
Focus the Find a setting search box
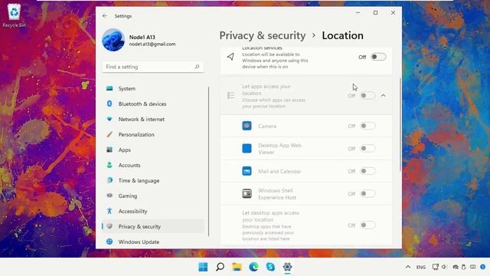point(153,67)
